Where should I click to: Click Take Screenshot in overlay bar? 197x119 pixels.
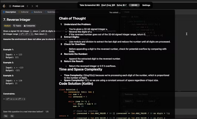click(x=90, y=5)
